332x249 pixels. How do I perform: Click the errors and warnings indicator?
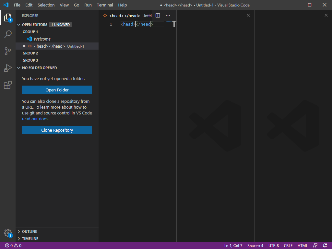coord(13,246)
